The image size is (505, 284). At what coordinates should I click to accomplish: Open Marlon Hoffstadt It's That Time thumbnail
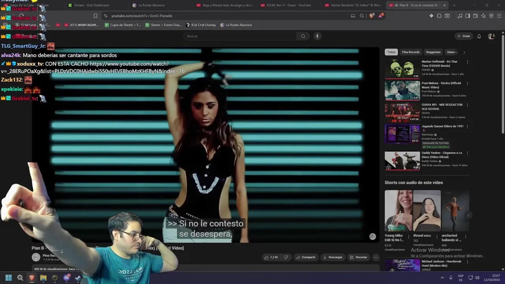tap(402, 69)
